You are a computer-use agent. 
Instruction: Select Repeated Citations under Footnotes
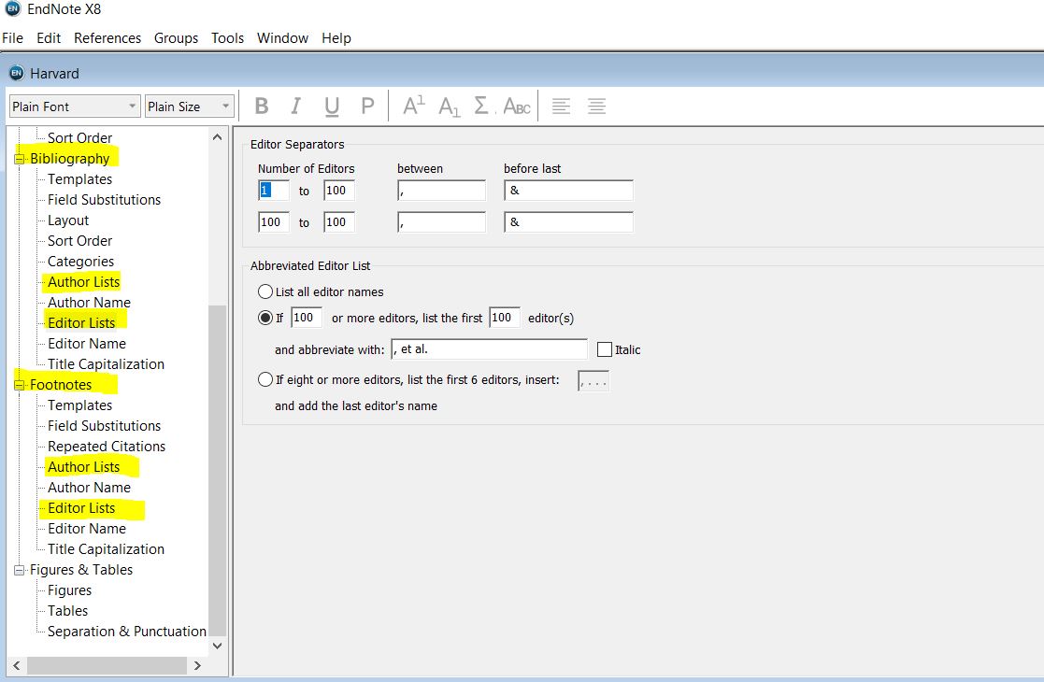107,447
